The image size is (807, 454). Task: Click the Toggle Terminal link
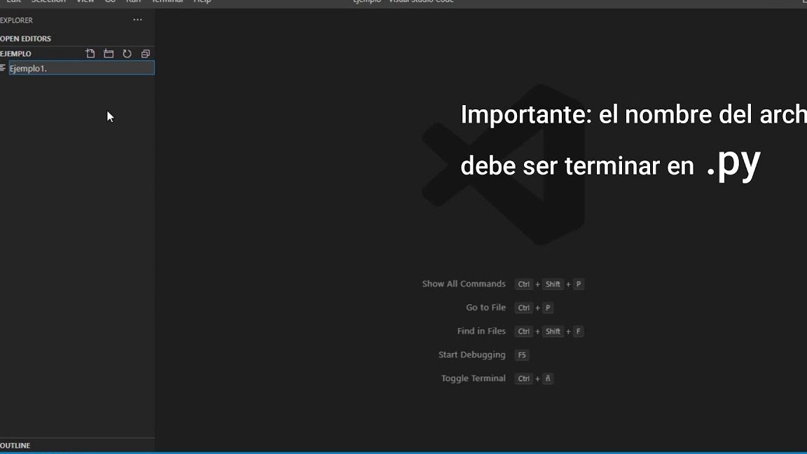pyautogui.click(x=472, y=378)
